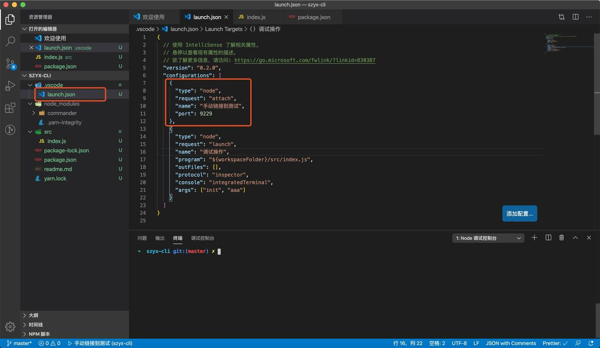Open Source Control view with badge 6
Viewport: 600px width, 348px height.
click(x=10, y=64)
